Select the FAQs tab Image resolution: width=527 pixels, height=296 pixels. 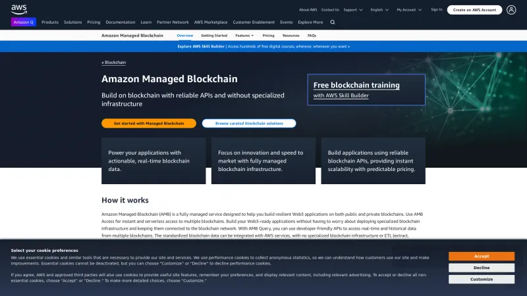coord(312,36)
